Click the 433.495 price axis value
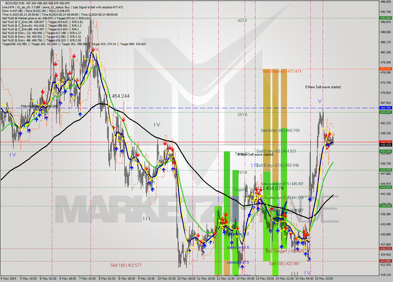Screen dimensions: 393x282 tap(386, 224)
